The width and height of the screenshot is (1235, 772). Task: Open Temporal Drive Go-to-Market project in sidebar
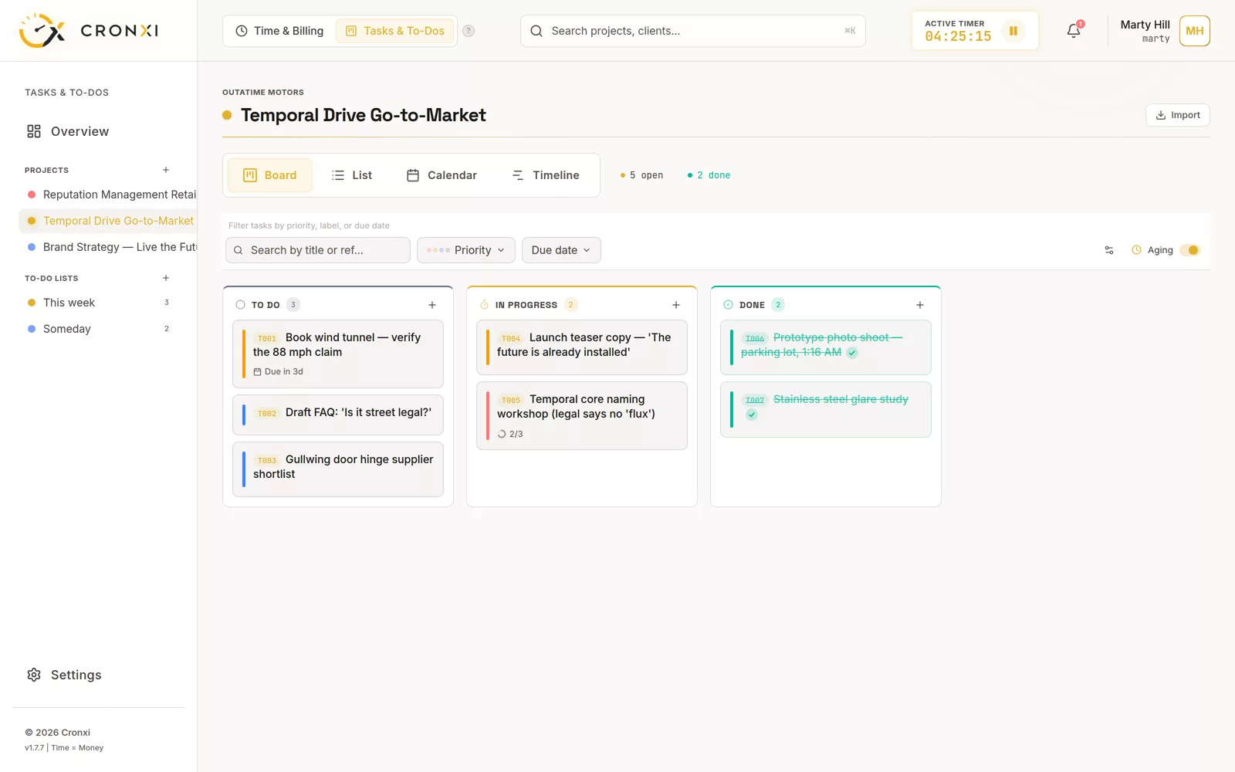108,221
